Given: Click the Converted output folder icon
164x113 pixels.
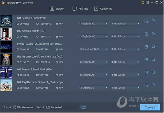Looking at the screenshot, I should tap(48, 107).
